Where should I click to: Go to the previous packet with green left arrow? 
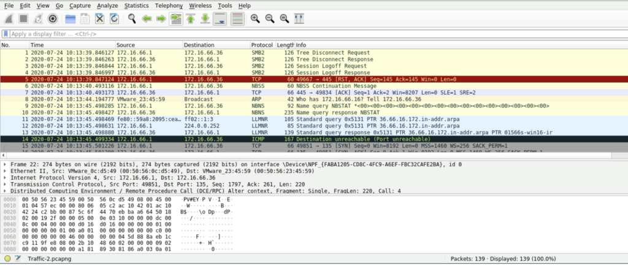pyautogui.click(x=147, y=19)
